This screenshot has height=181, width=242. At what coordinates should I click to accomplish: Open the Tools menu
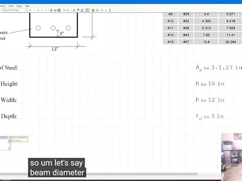click(11, 6)
